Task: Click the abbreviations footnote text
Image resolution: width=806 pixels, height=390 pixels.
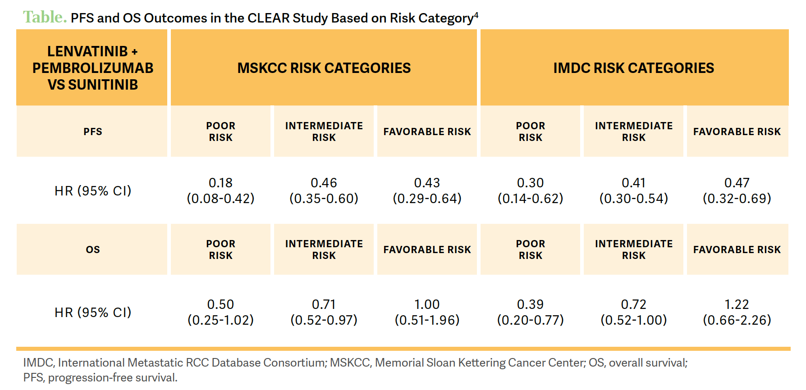Action: tap(355, 370)
